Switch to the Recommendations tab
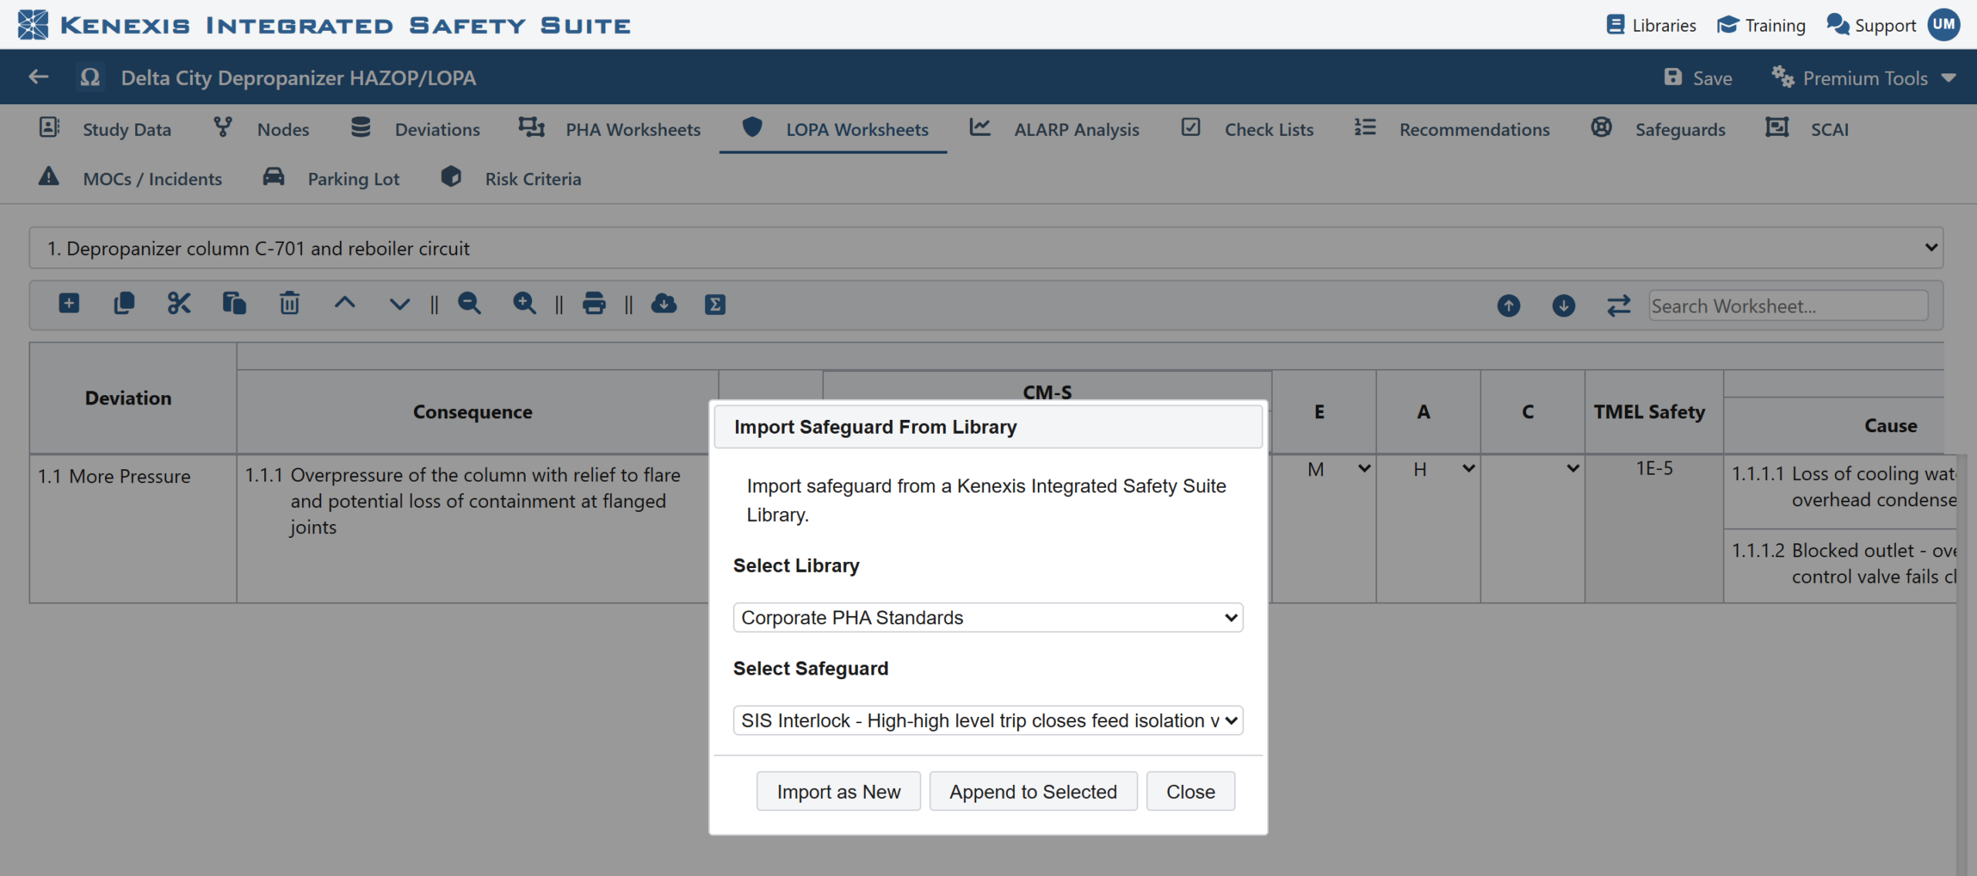1977x876 pixels. coord(1452,129)
